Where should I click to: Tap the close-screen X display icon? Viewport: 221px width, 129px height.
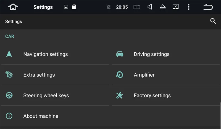pyautogui.click(x=175, y=7)
